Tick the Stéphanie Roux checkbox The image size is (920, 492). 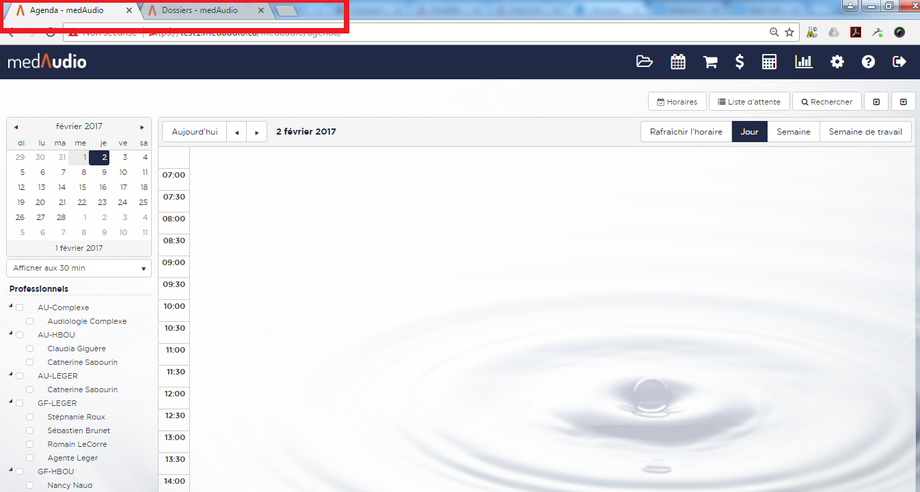(x=30, y=417)
